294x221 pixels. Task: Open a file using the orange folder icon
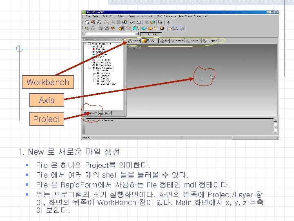(93, 23)
